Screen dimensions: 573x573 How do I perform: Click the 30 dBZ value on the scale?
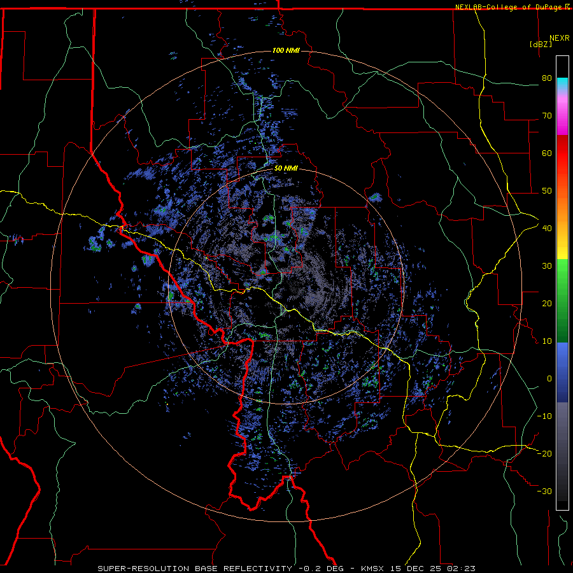pyautogui.click(x=547, y=265)
